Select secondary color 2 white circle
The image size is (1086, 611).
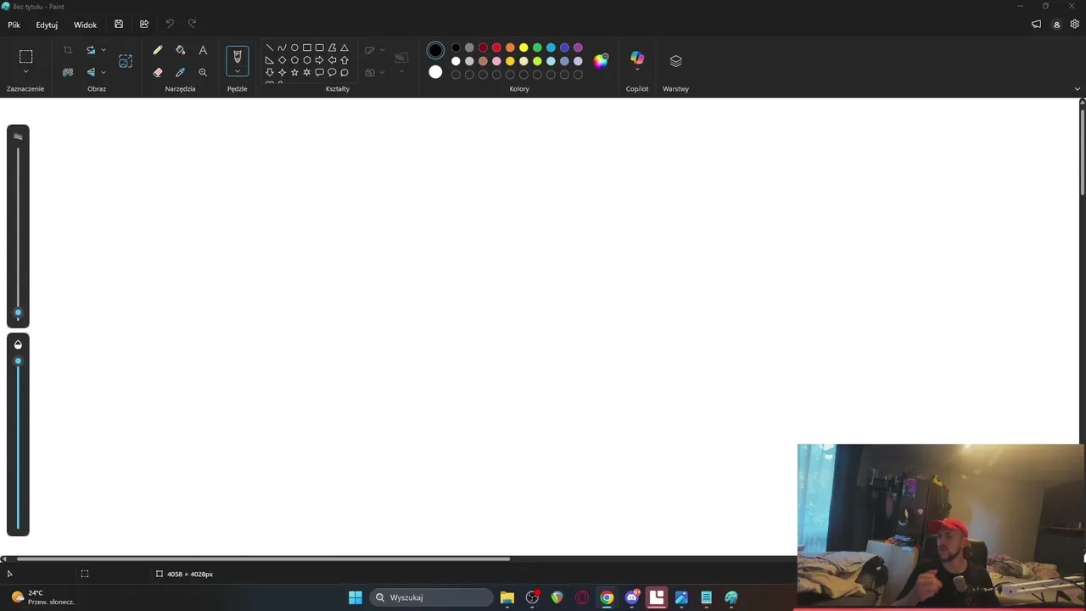coord(435,72)
